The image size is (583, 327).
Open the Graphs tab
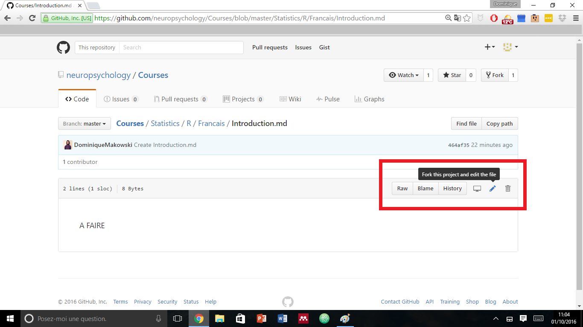click(x=370, y=99)
